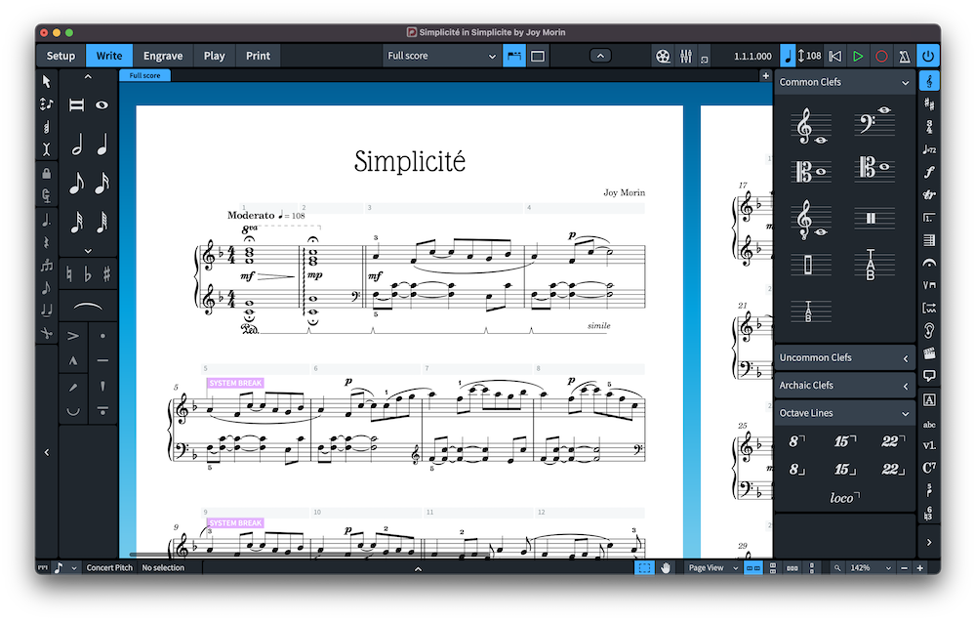Select the Full score tab above the page
The width and height of the screenshot is (976, 621).
pos(145,75)
